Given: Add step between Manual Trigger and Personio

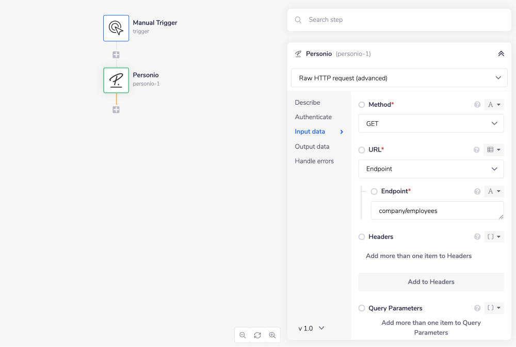Looking at the screenshot, I should click(x=116, y=55).
